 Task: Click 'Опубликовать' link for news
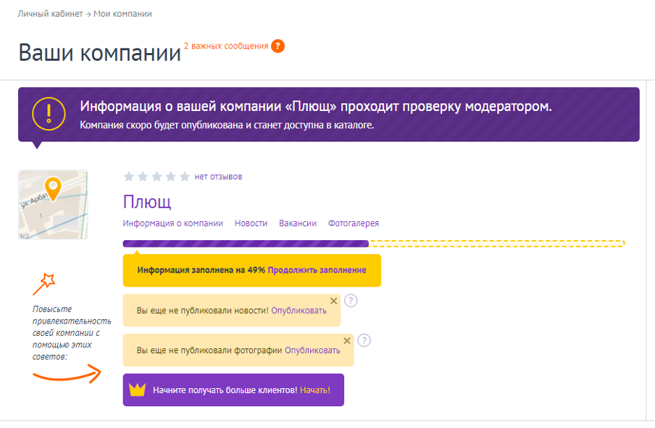pyautogui.click(x=299, y=310)
